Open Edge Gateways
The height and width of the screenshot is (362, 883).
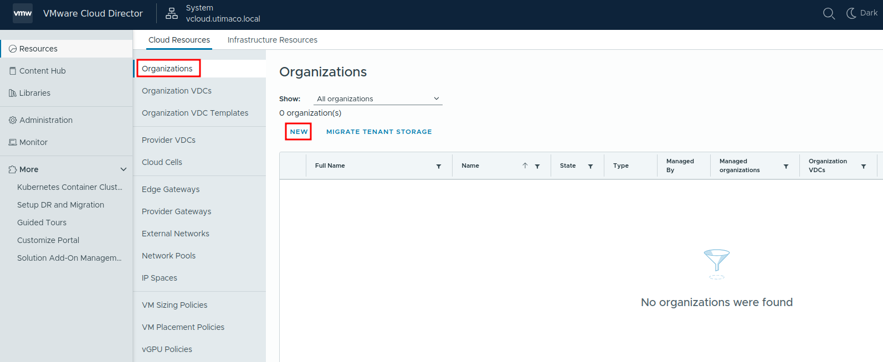[171, 189]
